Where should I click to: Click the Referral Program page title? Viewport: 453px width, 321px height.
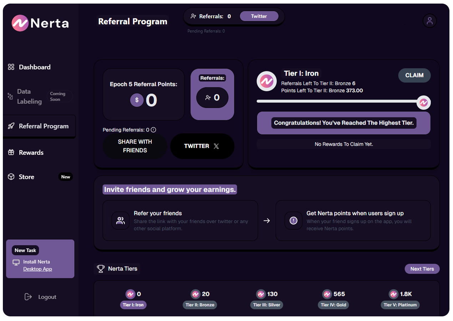133,21
